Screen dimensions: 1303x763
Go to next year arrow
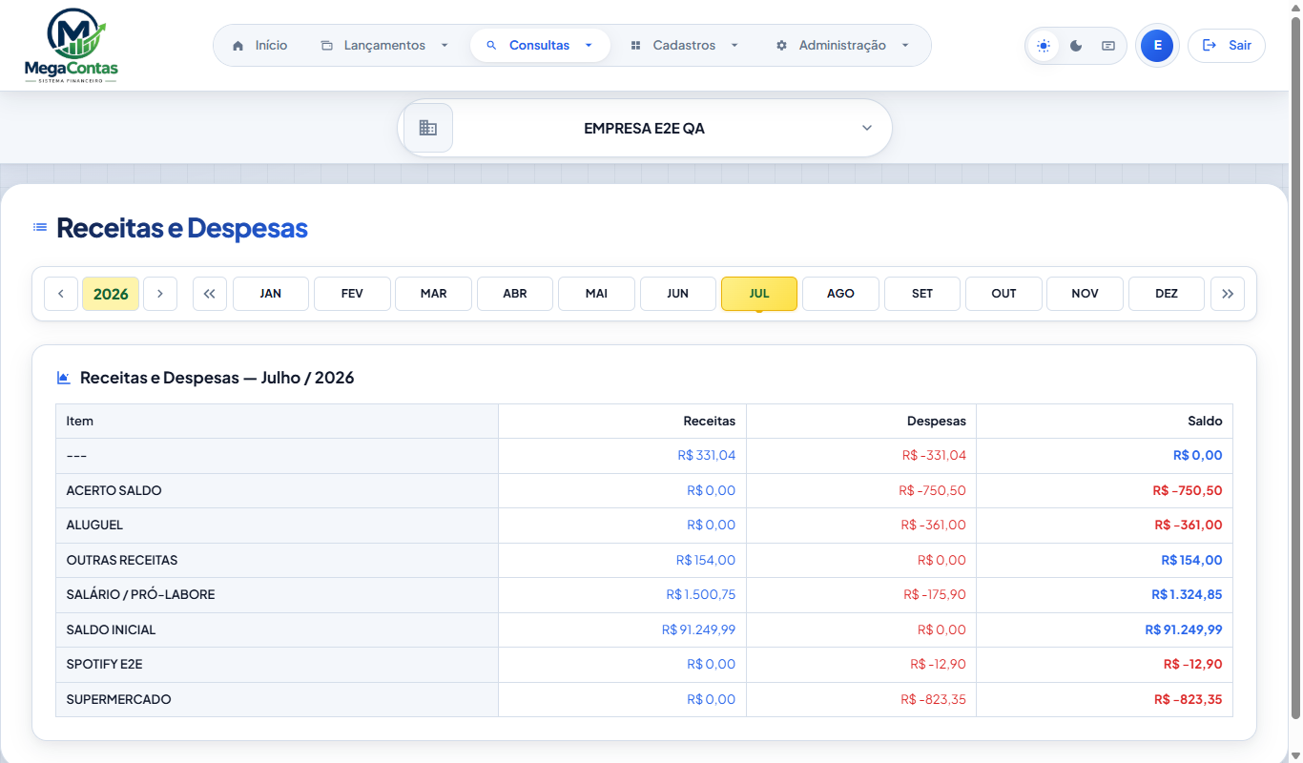pos(160,294)
